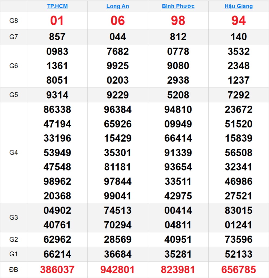Click the G6 number 9925
The image size is (269, 278).
118,66
